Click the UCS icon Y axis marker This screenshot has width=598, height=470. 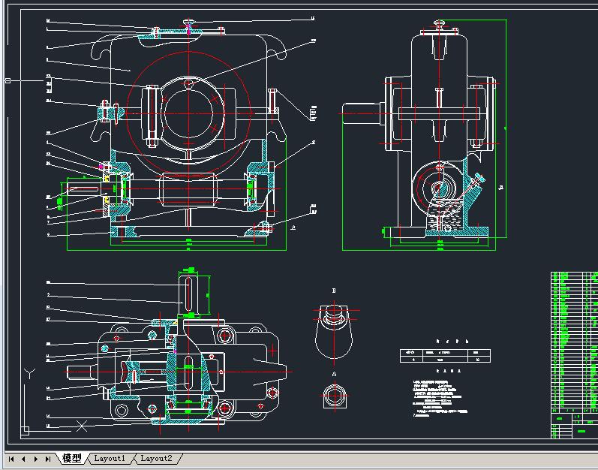30,372
